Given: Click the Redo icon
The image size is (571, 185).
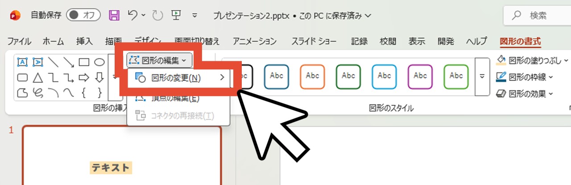Looking at the screenshot, I should click(x=158, y=16).
